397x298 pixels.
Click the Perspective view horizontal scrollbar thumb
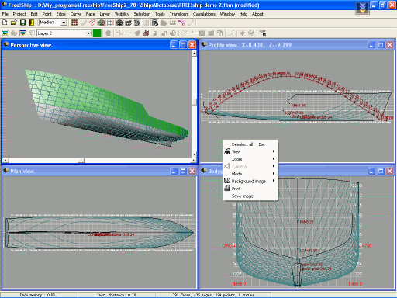pyautogui.click(x=81, y=161)
